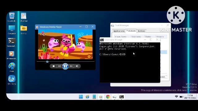Sort by Image Name column in Task Manager
Image resolution: width=198 pixels, height=111 pixels.
[x=122, y=36]
